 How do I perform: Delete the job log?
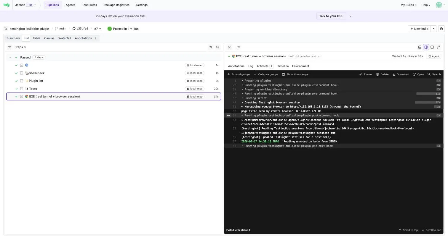382,74
